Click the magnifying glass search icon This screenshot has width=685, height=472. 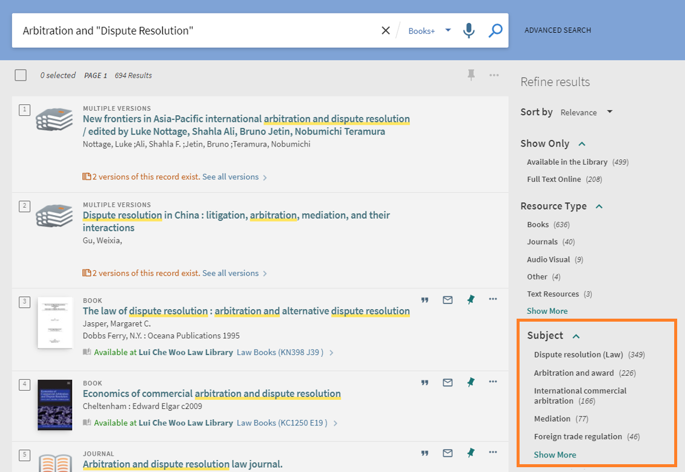pyautogui.click(x=495, y=30)
